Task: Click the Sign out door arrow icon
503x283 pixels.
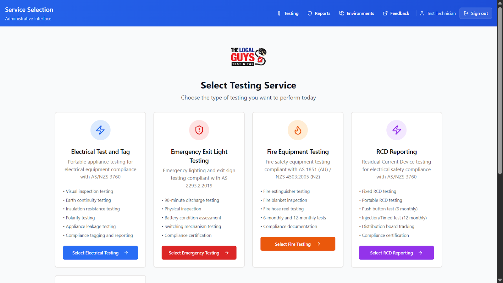Action: [466, 13]
